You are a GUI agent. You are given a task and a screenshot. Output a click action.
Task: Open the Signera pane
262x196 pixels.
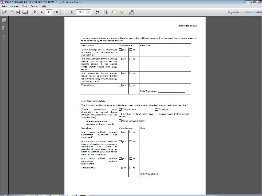(x=233, y=12)
